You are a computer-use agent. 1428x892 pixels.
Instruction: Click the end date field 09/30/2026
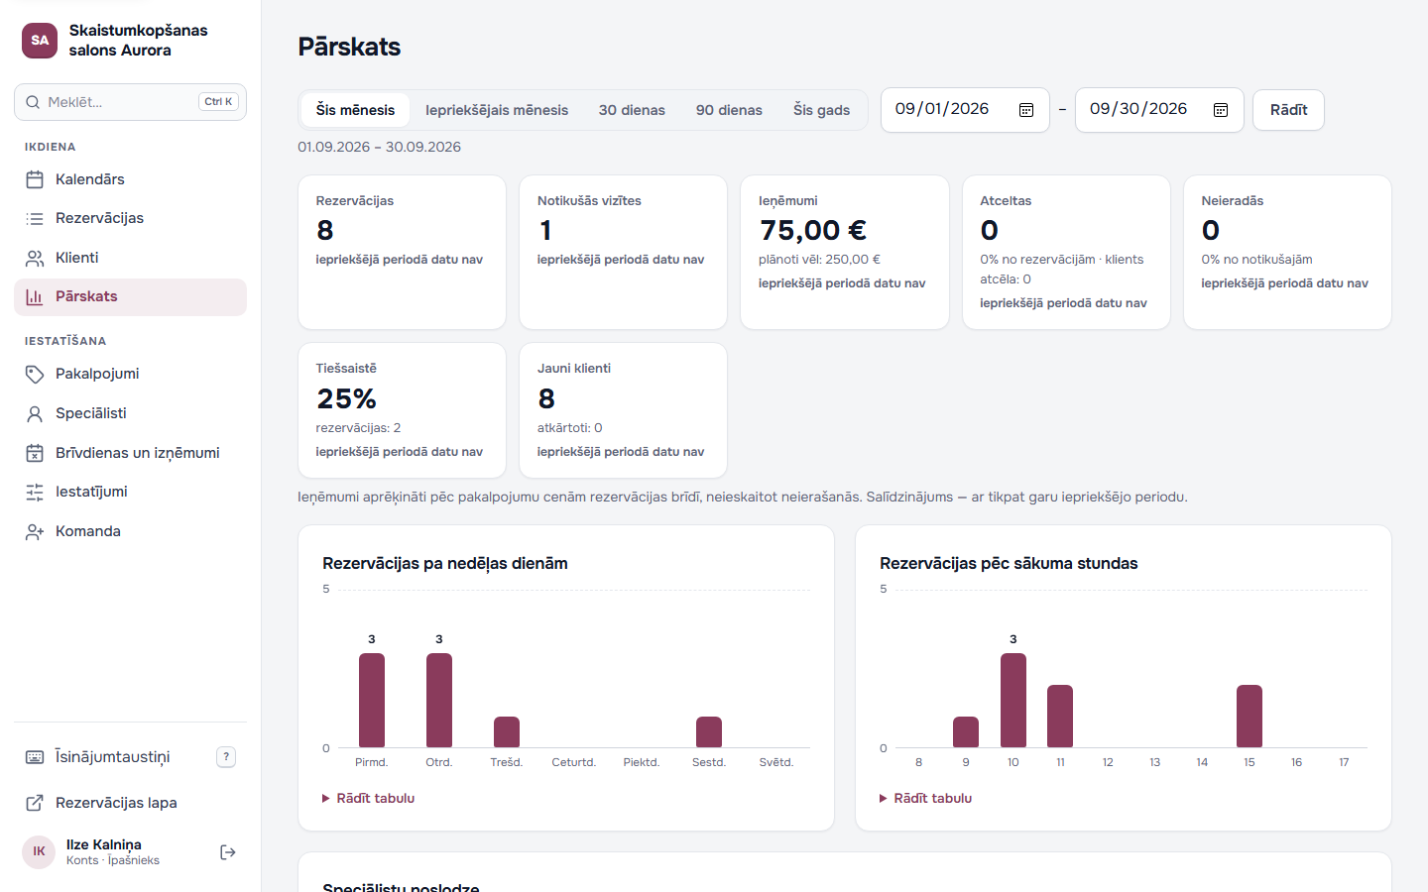point(1159,110)
